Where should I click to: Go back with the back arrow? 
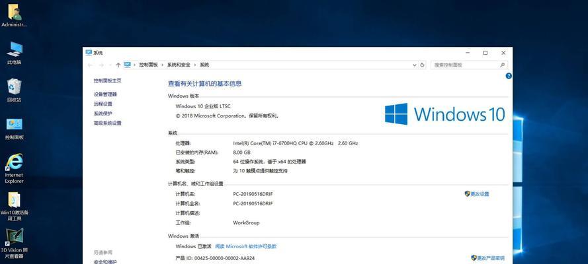point(90,65)
